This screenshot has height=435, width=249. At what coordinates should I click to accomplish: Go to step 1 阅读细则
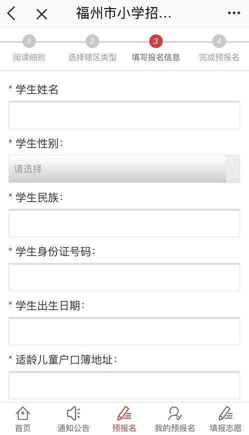tap(29, 49)
